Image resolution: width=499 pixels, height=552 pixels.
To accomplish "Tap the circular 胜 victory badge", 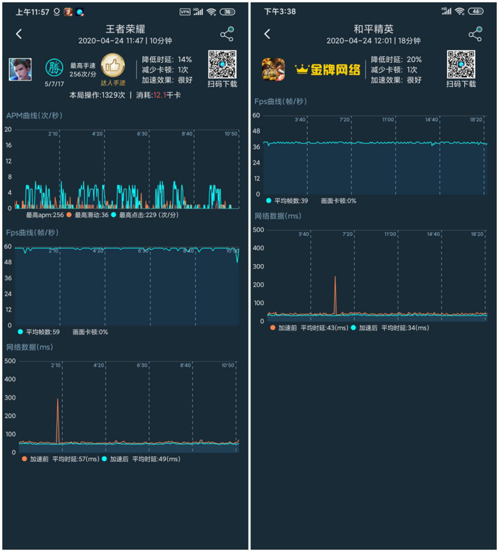I will tap(55, 68).
